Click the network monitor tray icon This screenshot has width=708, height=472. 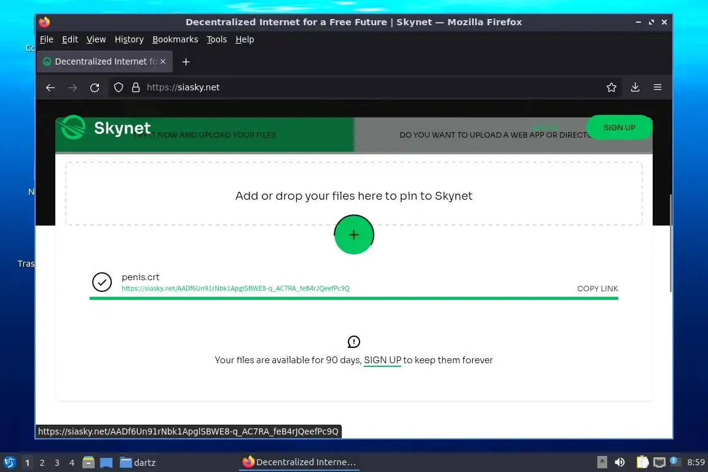[x=659, y=463]
